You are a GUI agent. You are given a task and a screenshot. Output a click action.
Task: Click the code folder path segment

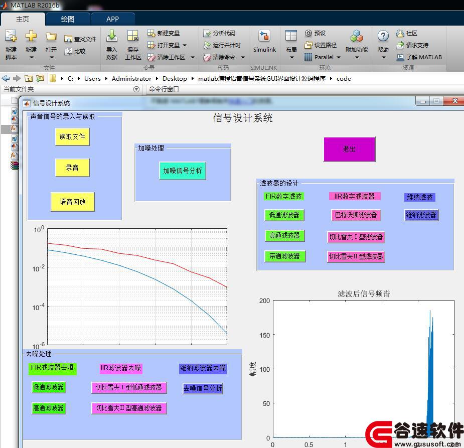pyautogui.click(x=344, y=79)
